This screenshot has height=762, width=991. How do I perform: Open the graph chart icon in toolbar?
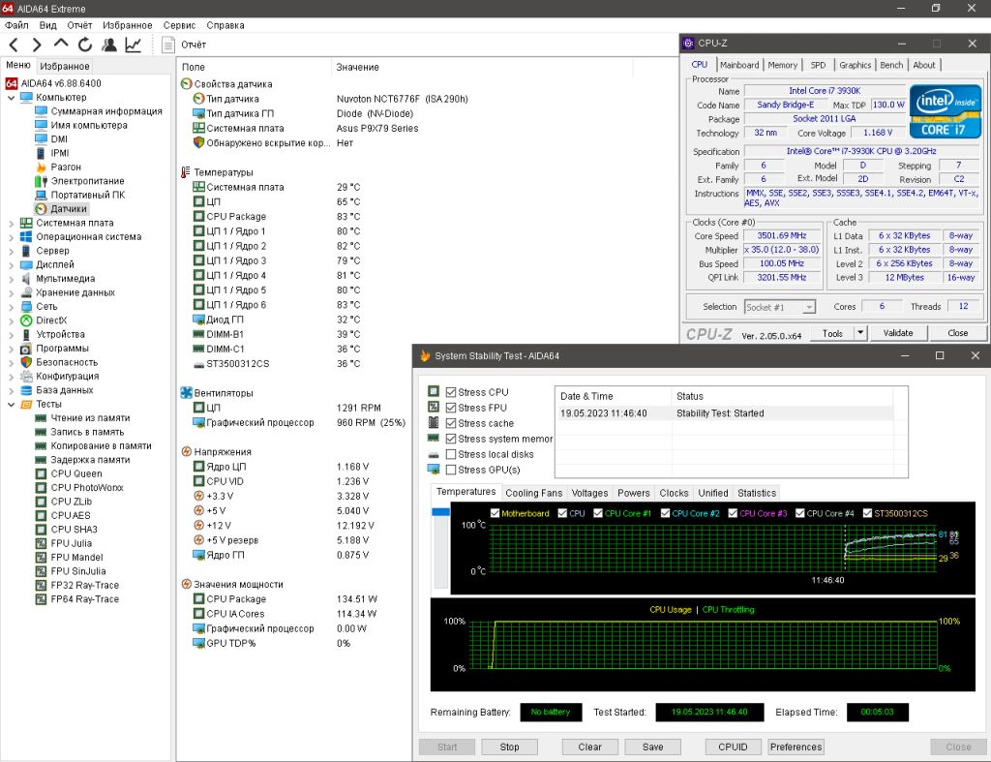pos(134,45)
